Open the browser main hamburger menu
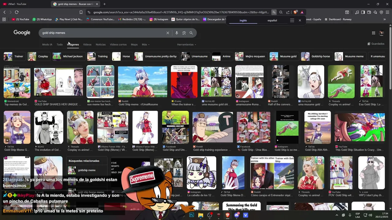The width and height of the screenshot is (392, 220). (388, 12)
